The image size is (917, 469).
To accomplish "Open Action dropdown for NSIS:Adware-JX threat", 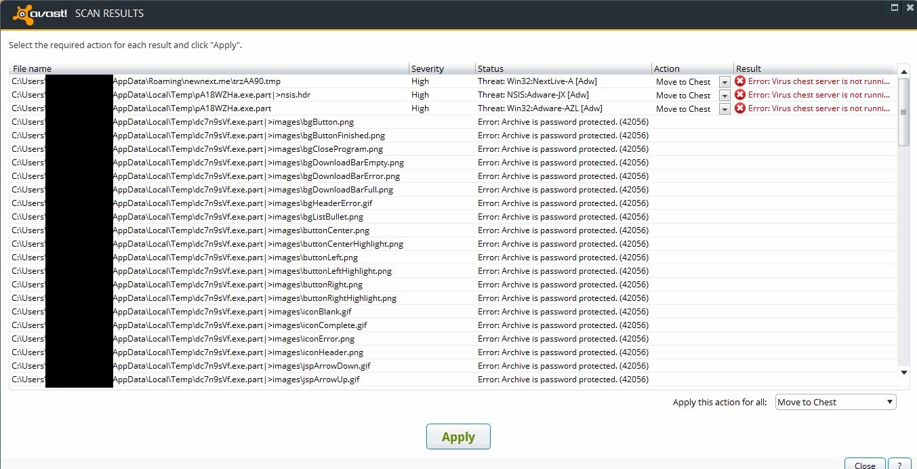I will [x=725, y=96].
